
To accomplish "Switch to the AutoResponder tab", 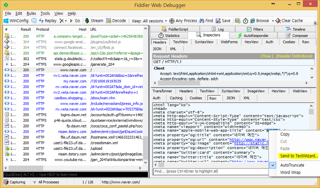I will click(253, 36).
